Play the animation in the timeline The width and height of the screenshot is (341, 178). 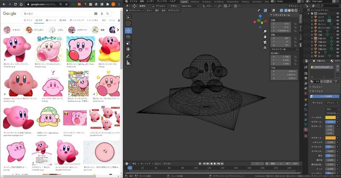215,164
